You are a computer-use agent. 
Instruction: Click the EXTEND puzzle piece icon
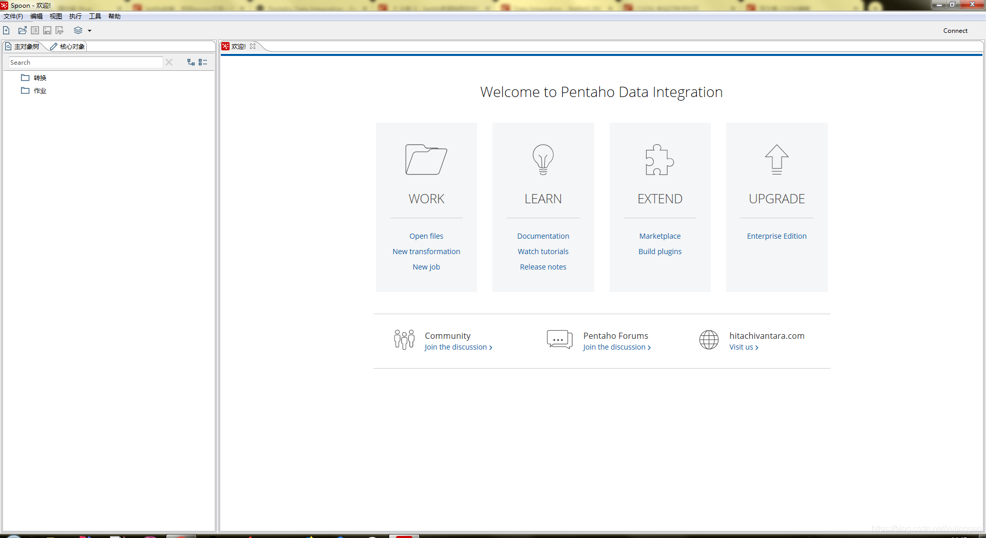pyautogui.click(x=660, y=160)
